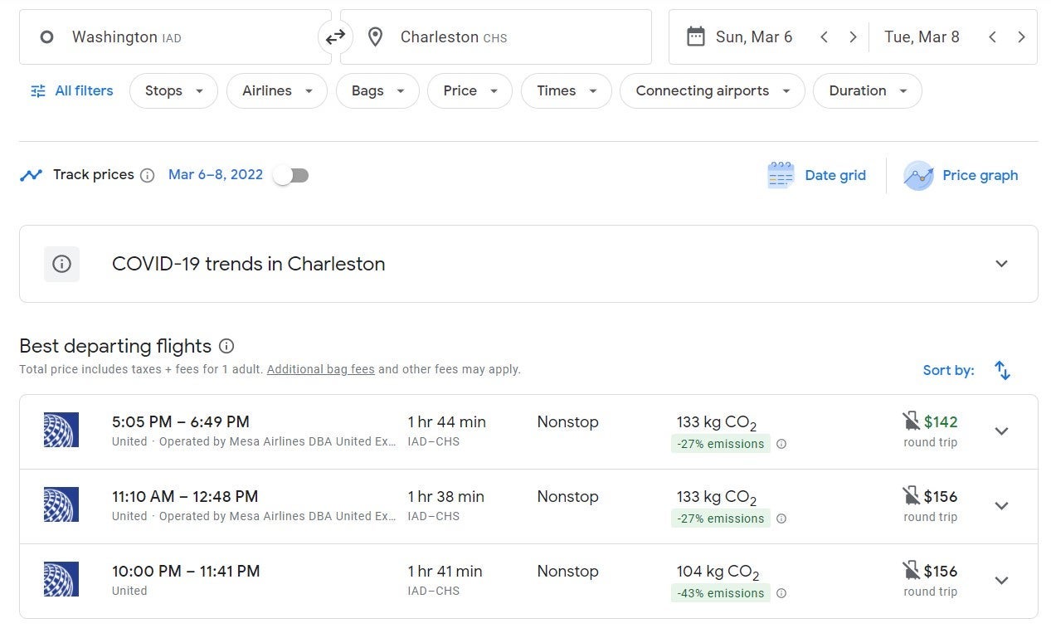Open the Connecting airports dropdown

click(x=712, y=91)
